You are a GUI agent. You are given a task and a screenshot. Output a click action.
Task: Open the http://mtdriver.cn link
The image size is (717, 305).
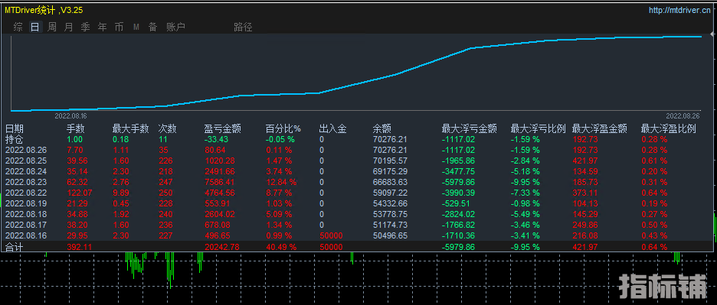click(x=680, y=11)
